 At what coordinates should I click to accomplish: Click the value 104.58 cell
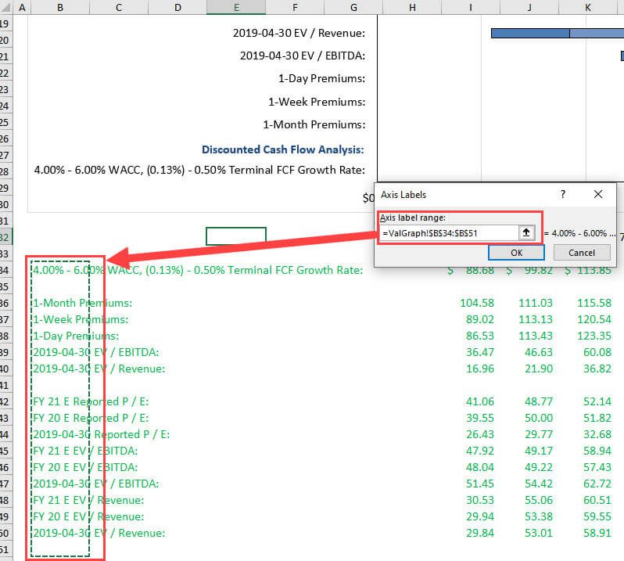point(477,303)
